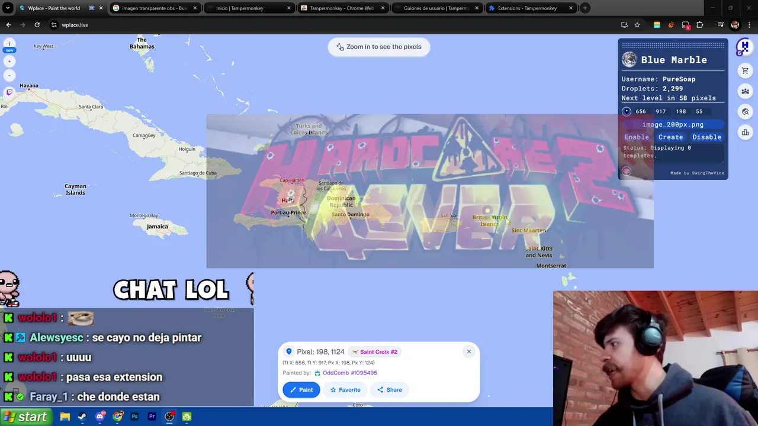Click the Windows start button
Viewport: 758px width, 426px height.
25,417
